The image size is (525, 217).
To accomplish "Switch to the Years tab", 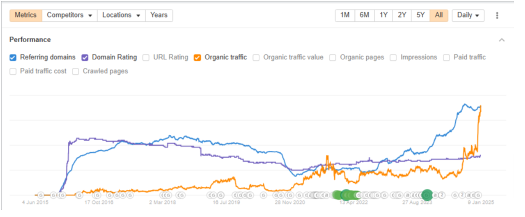I will [x=159, y=16].
